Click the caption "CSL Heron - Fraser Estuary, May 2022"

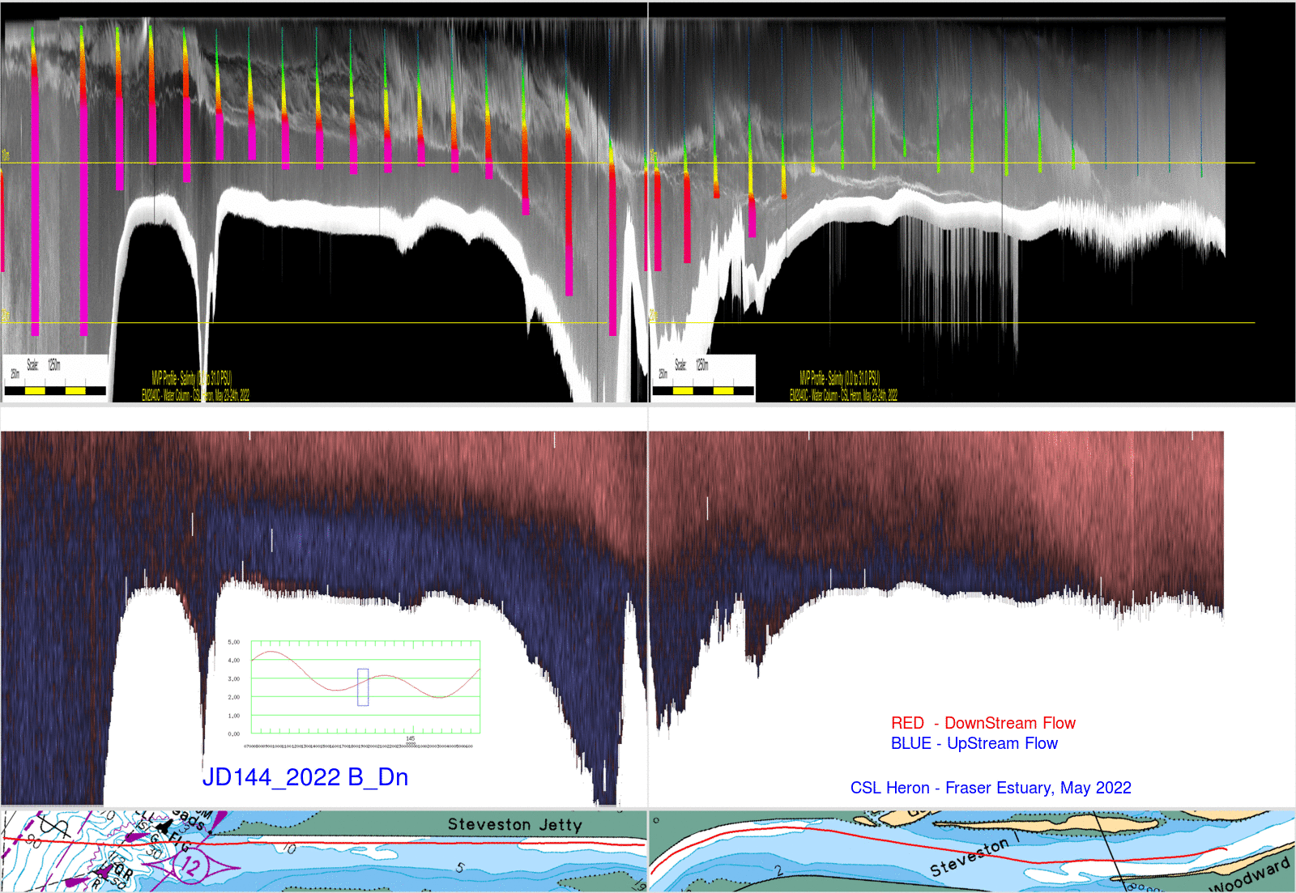(x=991, y=788)
